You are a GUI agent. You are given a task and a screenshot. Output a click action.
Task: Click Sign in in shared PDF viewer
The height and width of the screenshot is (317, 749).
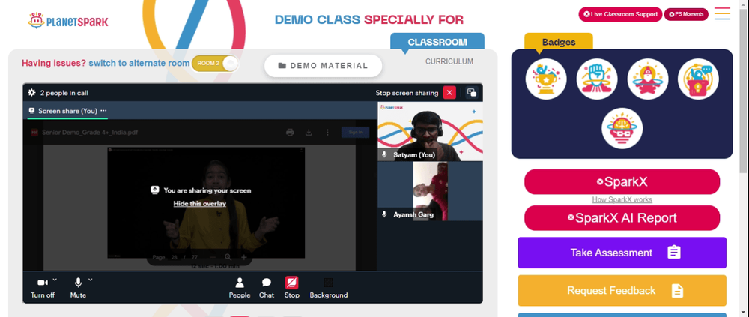pyautogui.click(x=355, y=133)
